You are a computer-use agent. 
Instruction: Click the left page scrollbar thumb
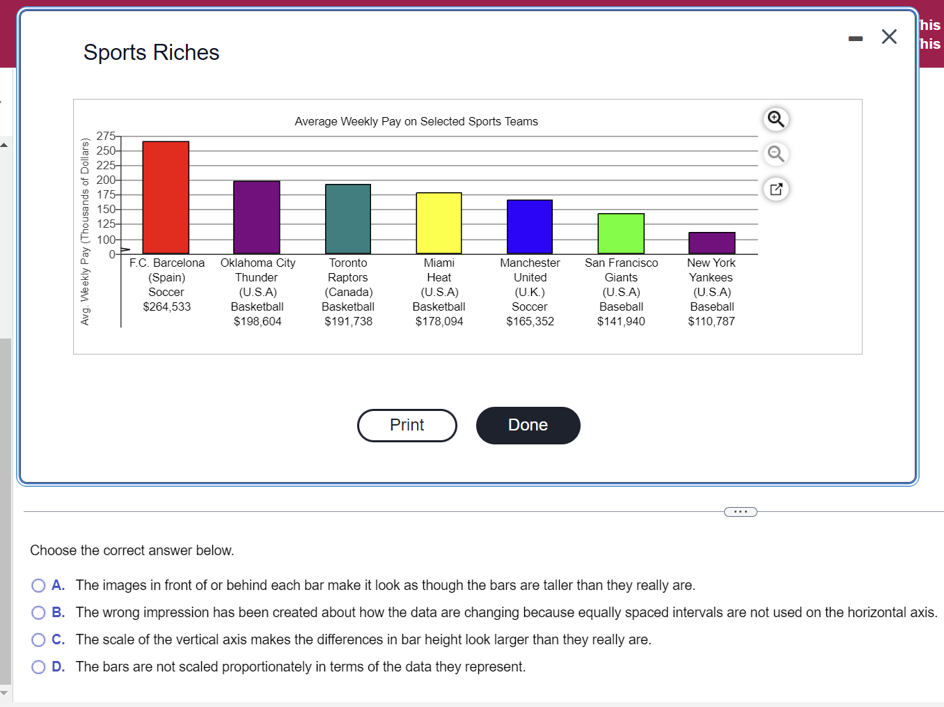[5, 511]
